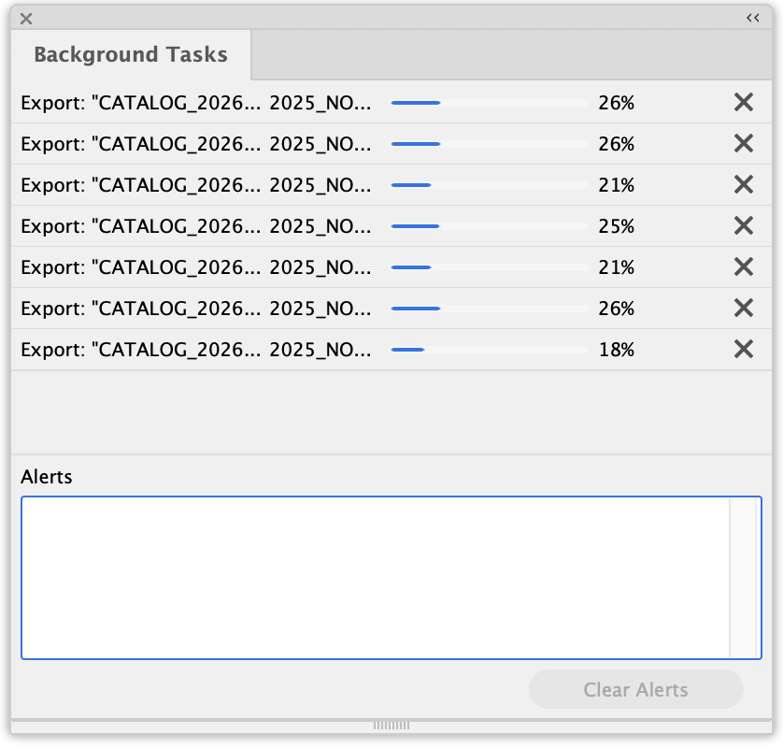Collapse the panel using double-chevron icon
The image size is (783, 748).
(752, 18)
